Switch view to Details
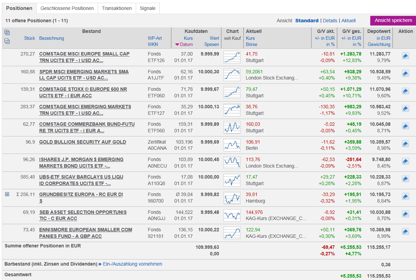Screen dimensions: 416x280 [330, 21]
